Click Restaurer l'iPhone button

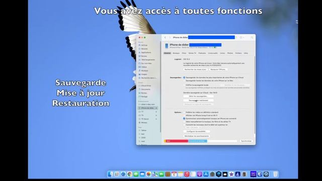pos(218,69)
